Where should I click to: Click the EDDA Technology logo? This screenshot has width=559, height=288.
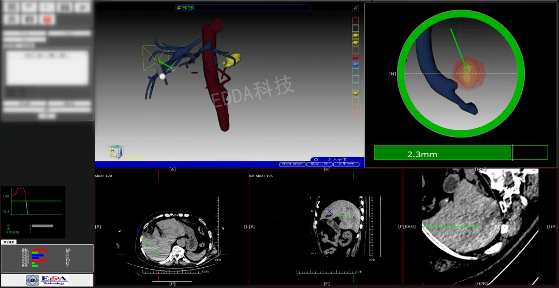(47, 280)
